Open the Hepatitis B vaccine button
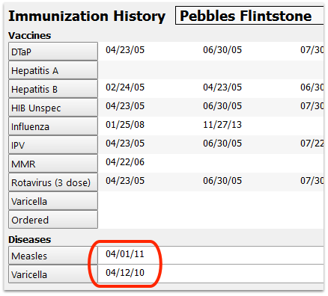Image resolution: width=328 pixels, height=296 pixels. click(53, 89)
